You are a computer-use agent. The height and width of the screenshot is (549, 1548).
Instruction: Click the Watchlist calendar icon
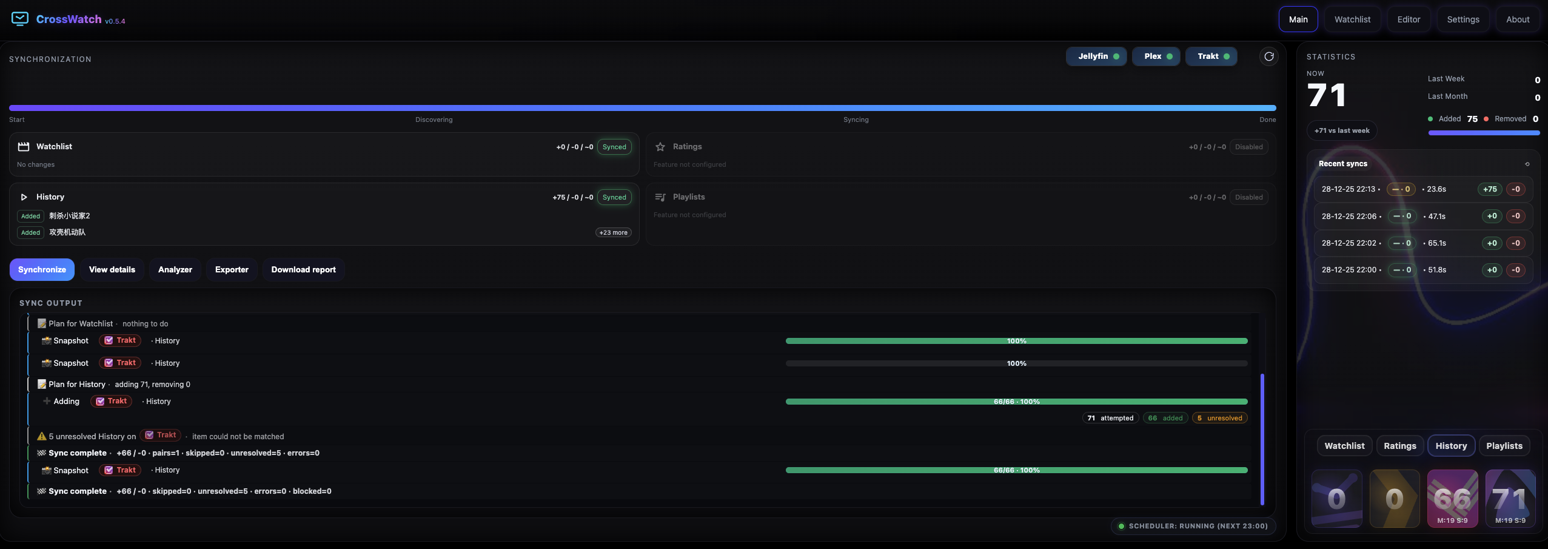(24, 147)
